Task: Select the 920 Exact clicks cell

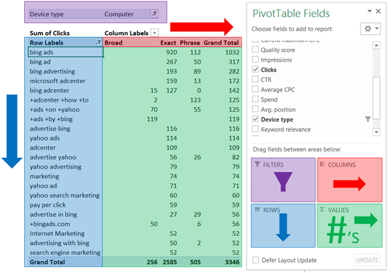Action: pos(171,52)
